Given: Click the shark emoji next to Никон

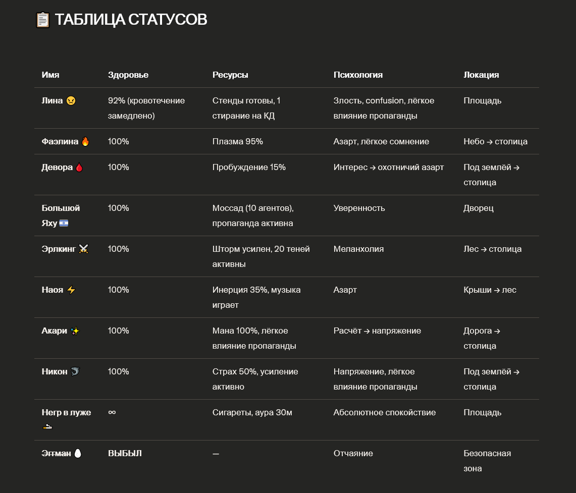Looking at the screenshot, I should (x=75, y=371).
